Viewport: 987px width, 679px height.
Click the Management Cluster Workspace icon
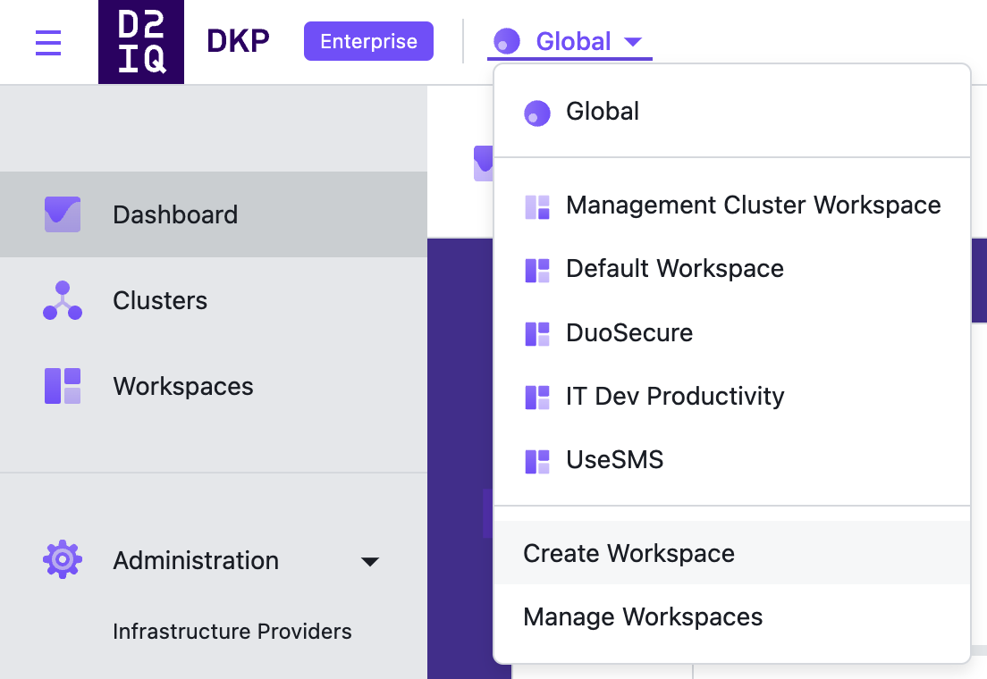[537, 207]
